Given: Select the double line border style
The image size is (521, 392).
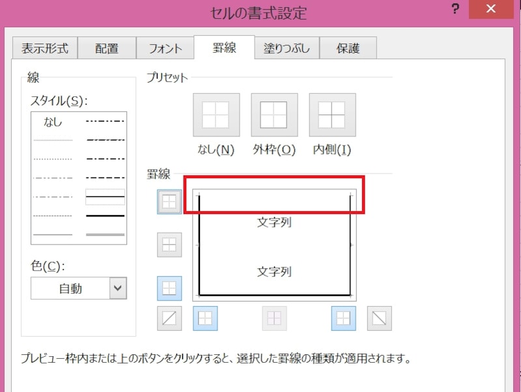Looking at the screenshot, I should (105, 234).
